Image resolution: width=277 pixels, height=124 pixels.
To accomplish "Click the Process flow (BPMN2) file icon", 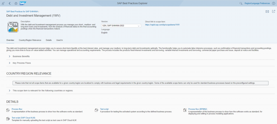I will coord(185,110).
